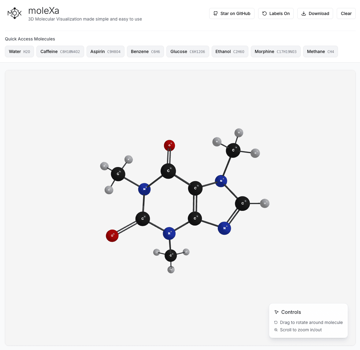Click the circular arrow icon on Labels button
Viewport: 360px width, 350px height.
264,13
